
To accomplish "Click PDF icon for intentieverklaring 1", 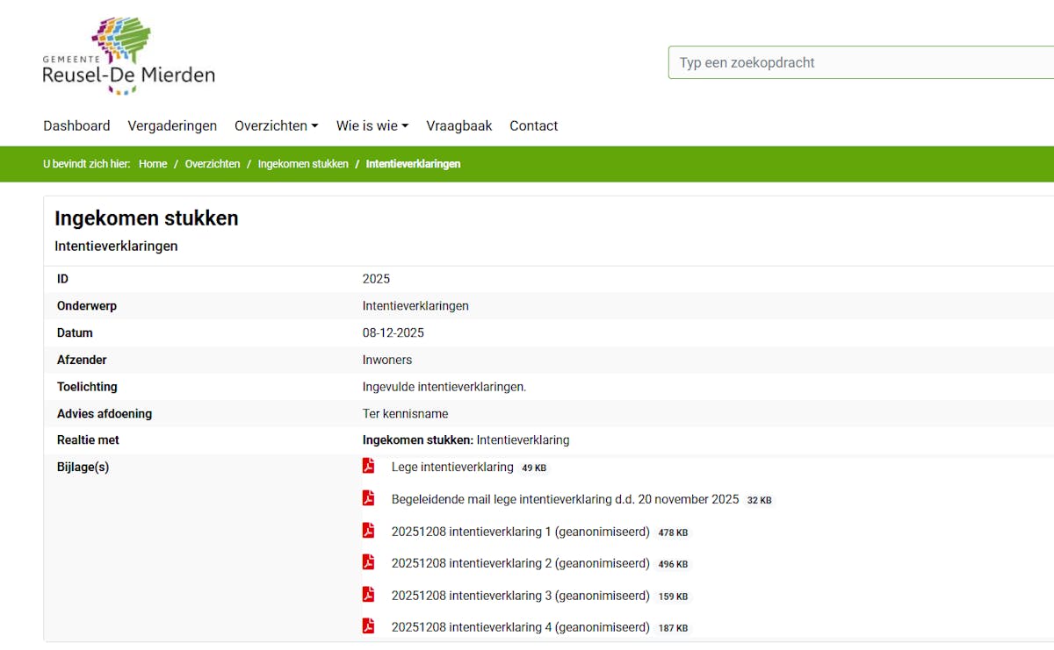I will pos(369,531).
